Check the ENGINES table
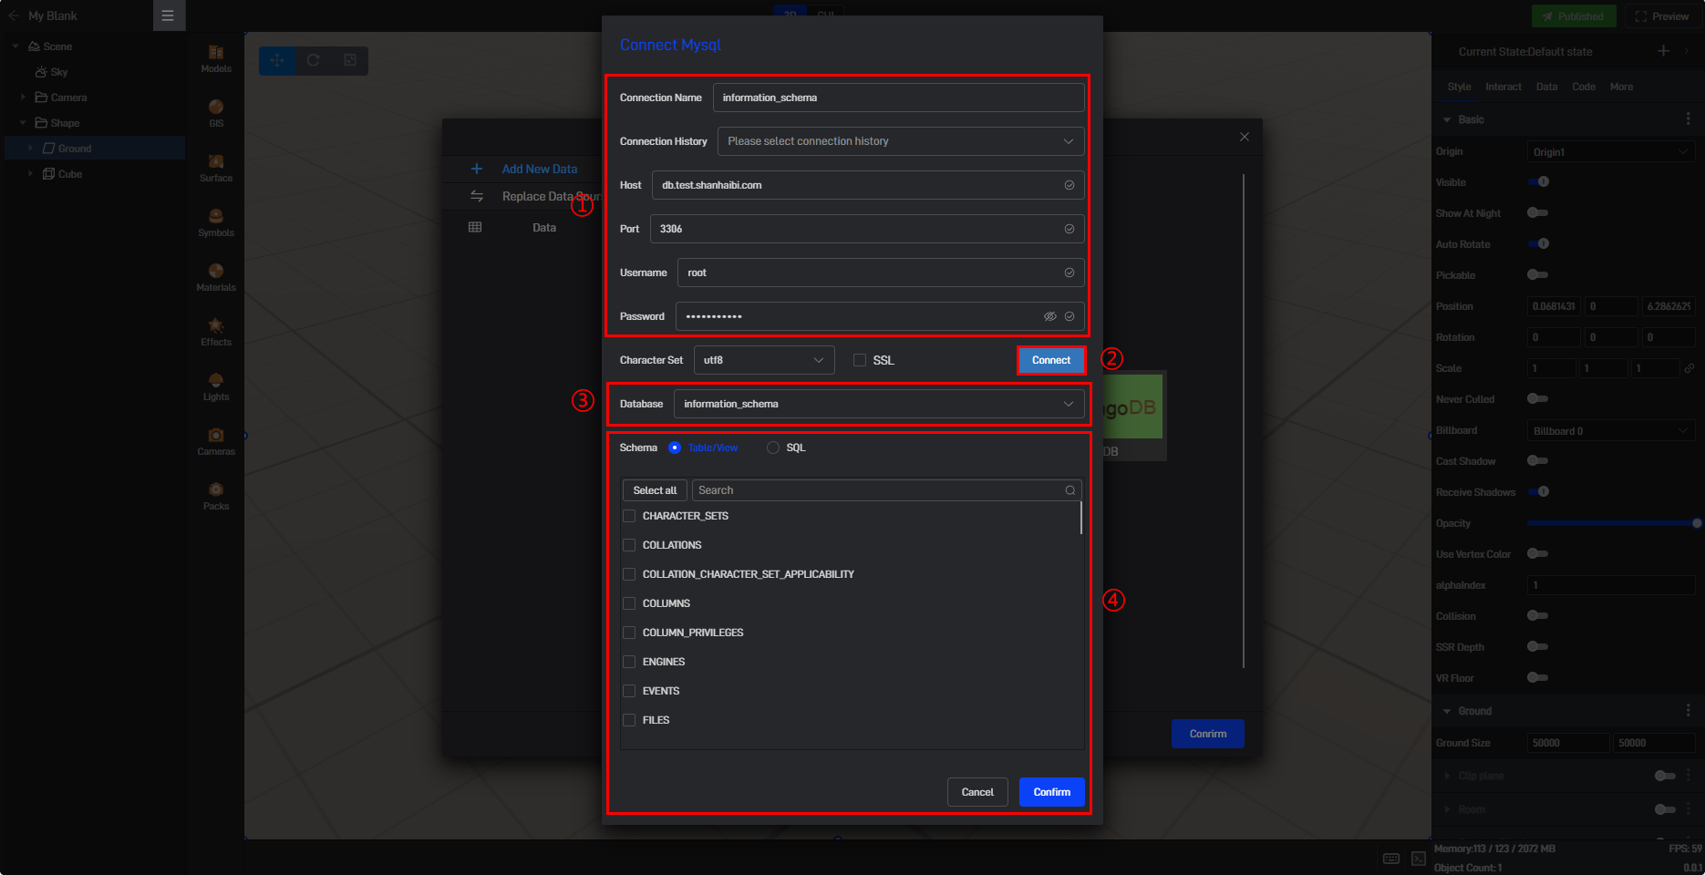Viewport: 1705px width, 875px height. coord(629,662)
